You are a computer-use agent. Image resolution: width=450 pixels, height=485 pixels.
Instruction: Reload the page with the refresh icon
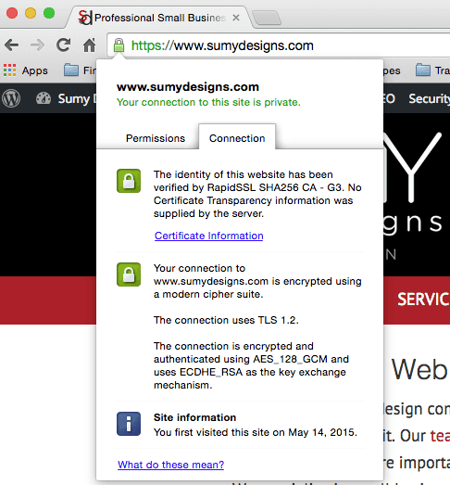coord(63,45)
